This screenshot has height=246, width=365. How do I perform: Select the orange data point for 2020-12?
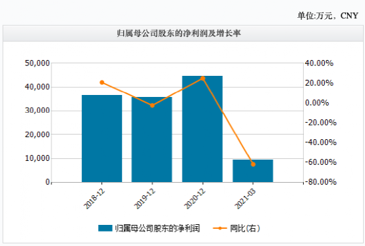203,78
